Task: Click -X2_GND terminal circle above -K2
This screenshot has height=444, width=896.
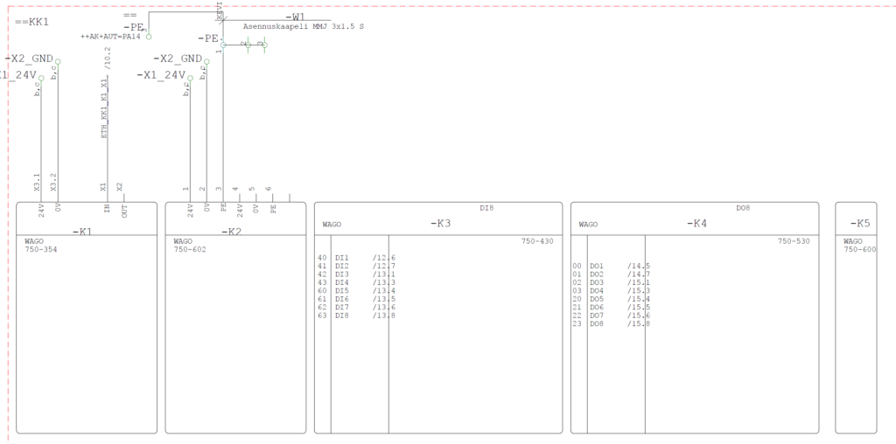Action: (206, 62)
